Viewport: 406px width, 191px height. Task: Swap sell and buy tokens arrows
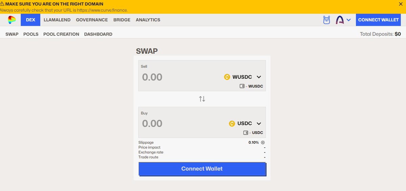click(x=202, y=99)
